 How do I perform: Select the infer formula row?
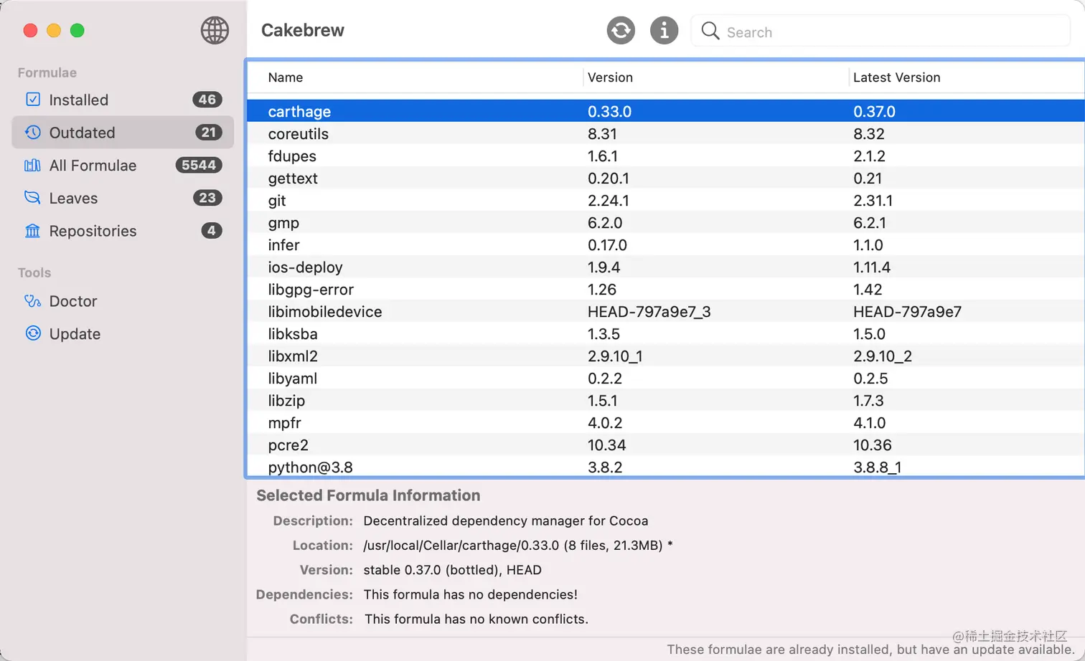click(666, 244)
